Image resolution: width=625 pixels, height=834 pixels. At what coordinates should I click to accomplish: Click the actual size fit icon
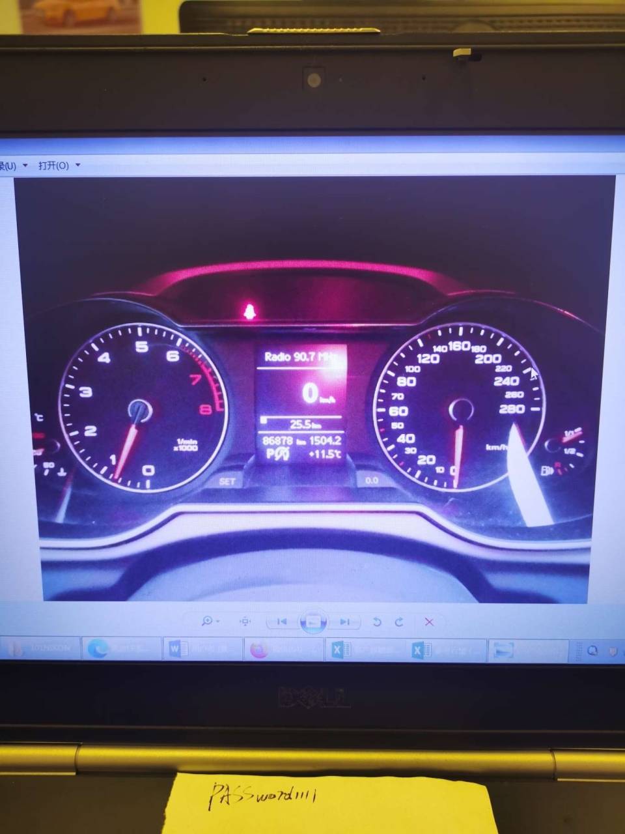tap(245, 622)
